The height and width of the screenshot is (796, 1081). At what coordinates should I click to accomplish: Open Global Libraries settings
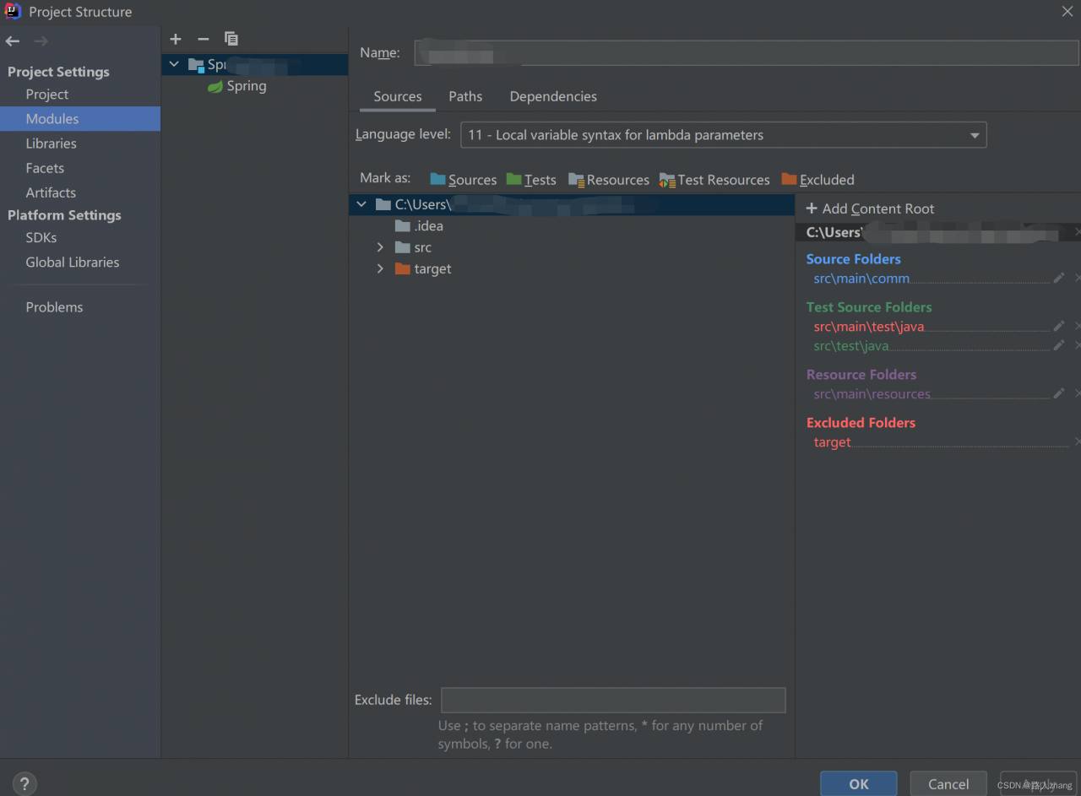[73, 263]
